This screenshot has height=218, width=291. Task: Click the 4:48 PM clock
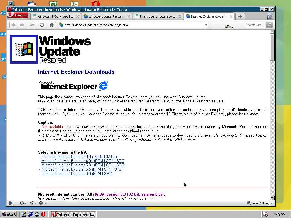point(279,215)
